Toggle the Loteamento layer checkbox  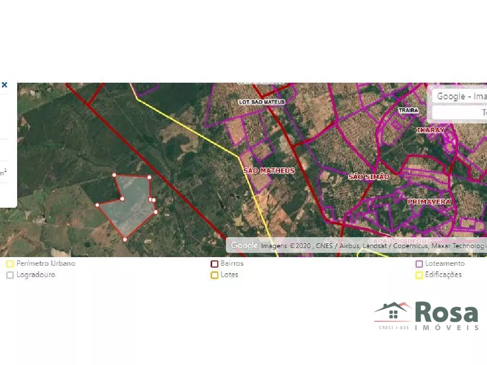click(419, 264)
